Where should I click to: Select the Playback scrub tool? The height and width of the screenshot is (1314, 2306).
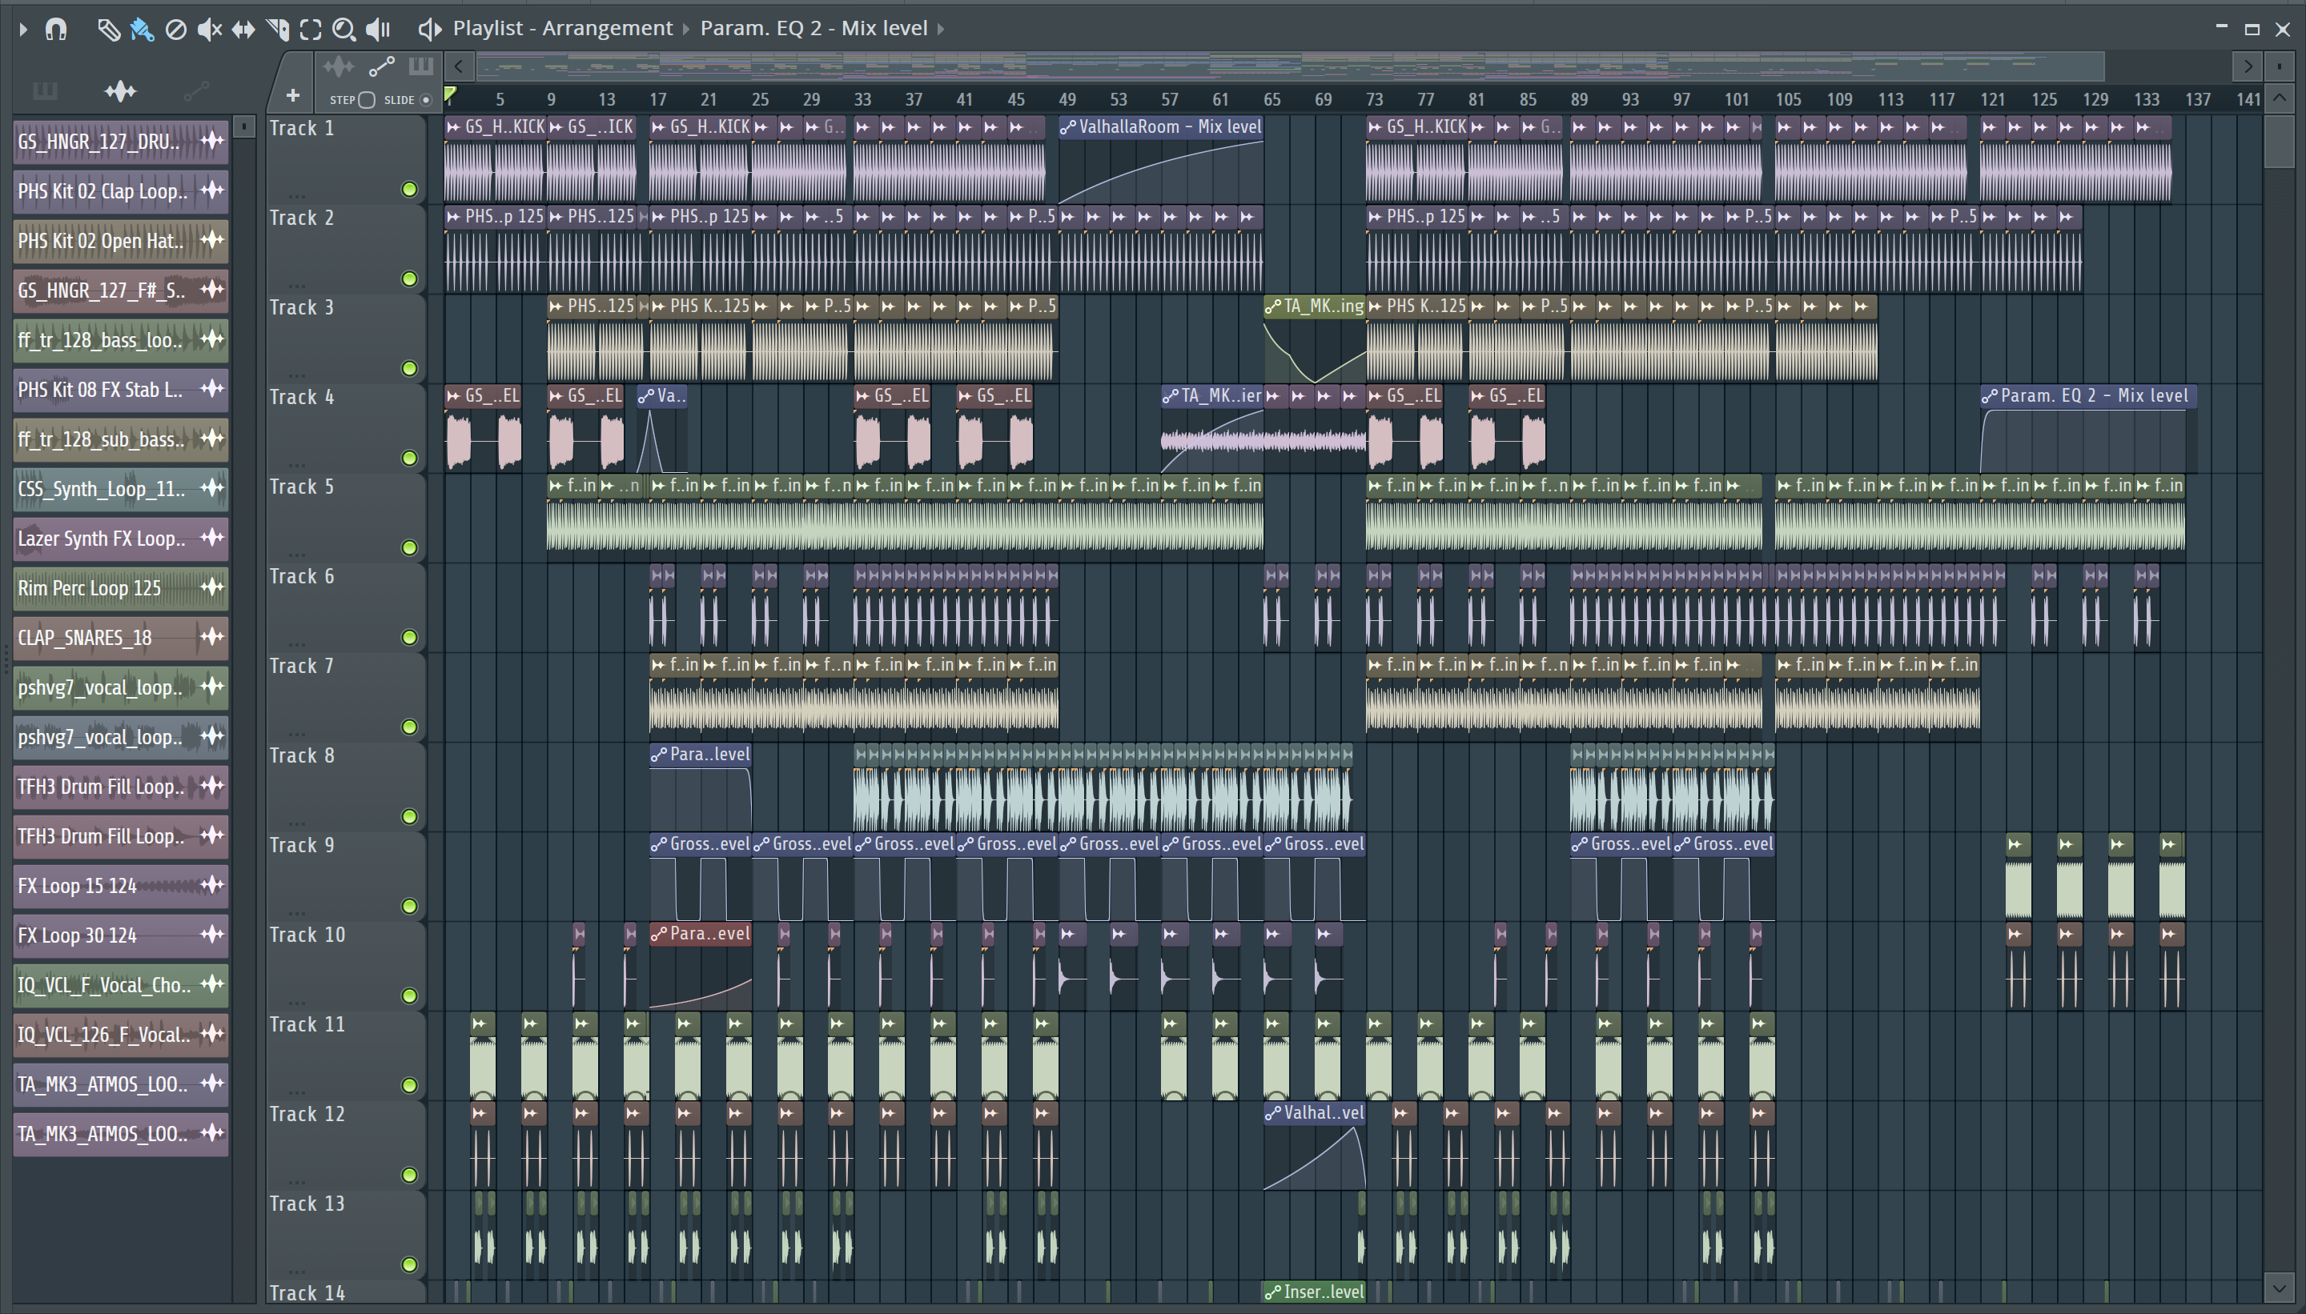click(x=377, y=30)
